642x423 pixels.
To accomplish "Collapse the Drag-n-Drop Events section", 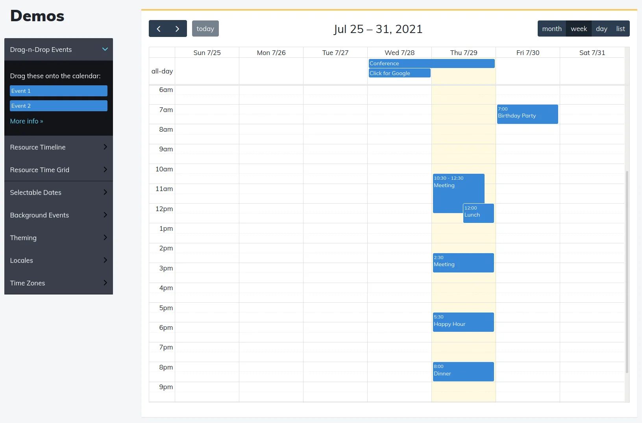I will click(x=59, y=50).
